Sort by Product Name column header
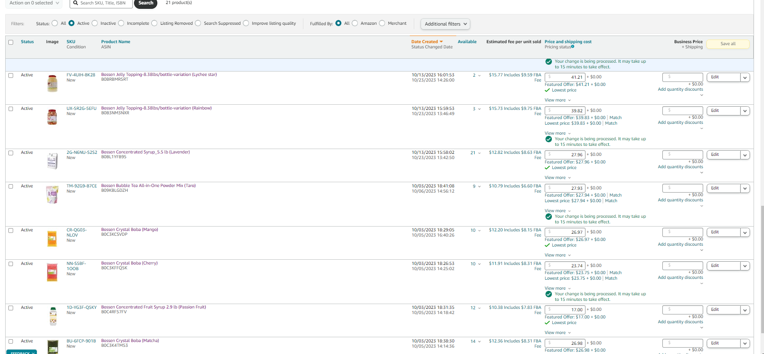The height and width of the screenshot is (354, 764). tap(116, 42)
